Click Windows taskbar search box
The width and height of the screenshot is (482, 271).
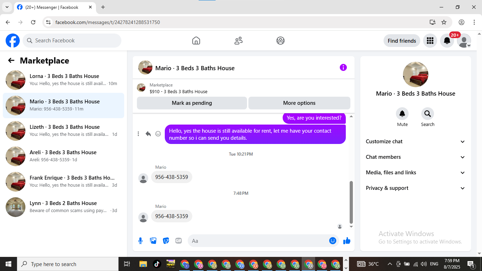coord(68,264)
